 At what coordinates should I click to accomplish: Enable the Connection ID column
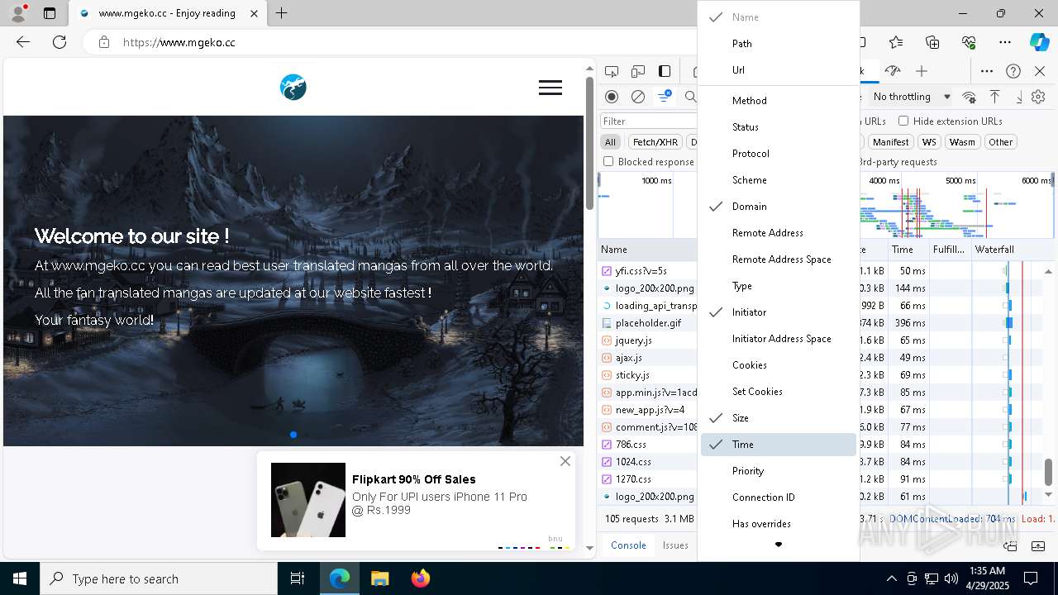[x=779, y=497]
